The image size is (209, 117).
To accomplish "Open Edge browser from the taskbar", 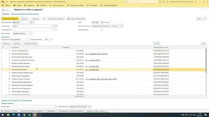I will tap(13, 115).
